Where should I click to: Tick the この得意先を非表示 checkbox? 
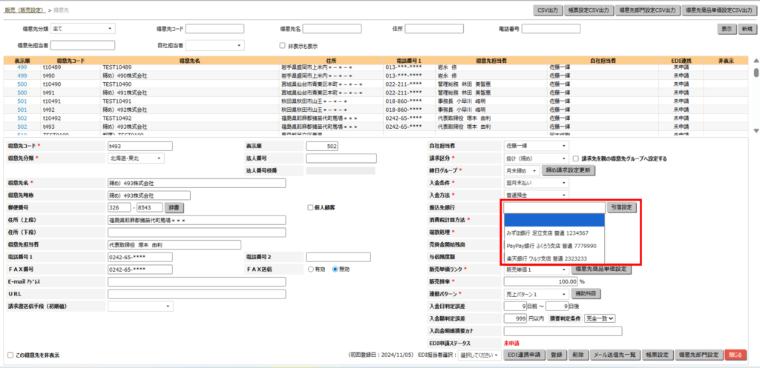(x=10, y=355)
